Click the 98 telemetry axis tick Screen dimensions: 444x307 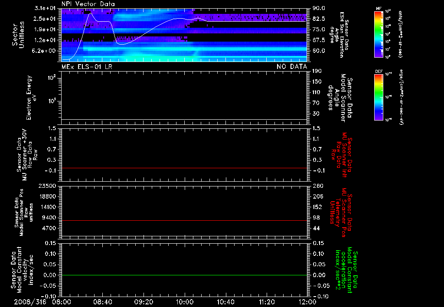(316, 218)
